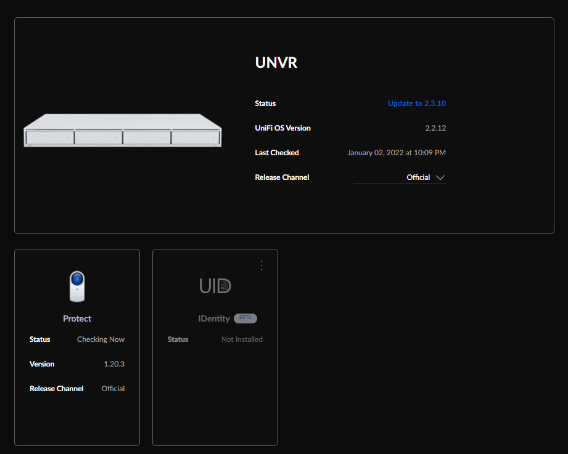Screen dimensions: 568x454
Task: Click the Last Checked date January 02, 2022
Action: point(397,153)
